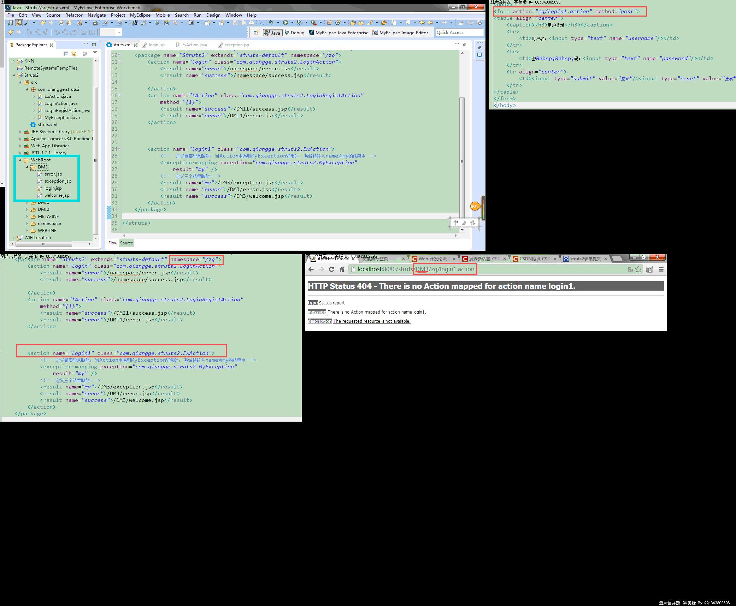
Task: Expand the JRE System Library node
Action: (x=20, y=132)
